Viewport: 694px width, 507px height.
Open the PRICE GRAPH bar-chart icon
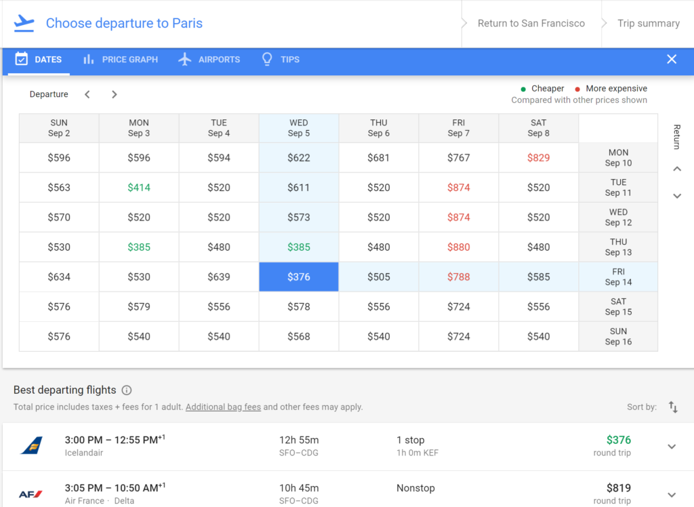coord(89,59)
